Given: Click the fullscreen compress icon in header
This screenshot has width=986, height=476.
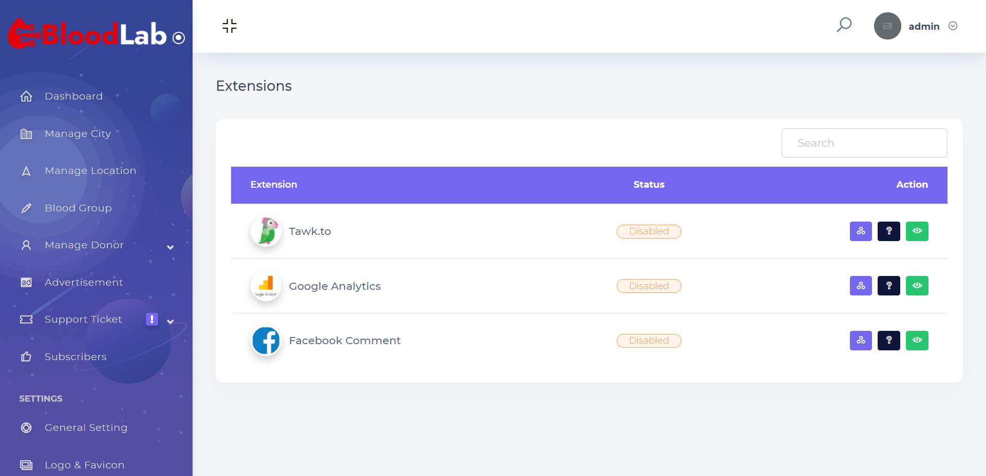Looking at the screenshot, I should [230, 26].
